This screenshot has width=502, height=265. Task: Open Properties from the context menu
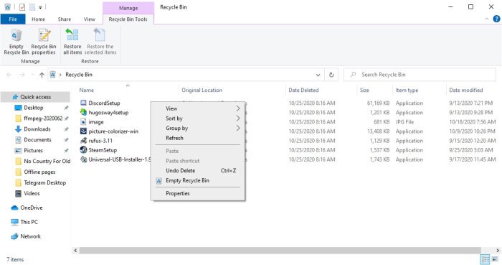[x=178, y=193]
